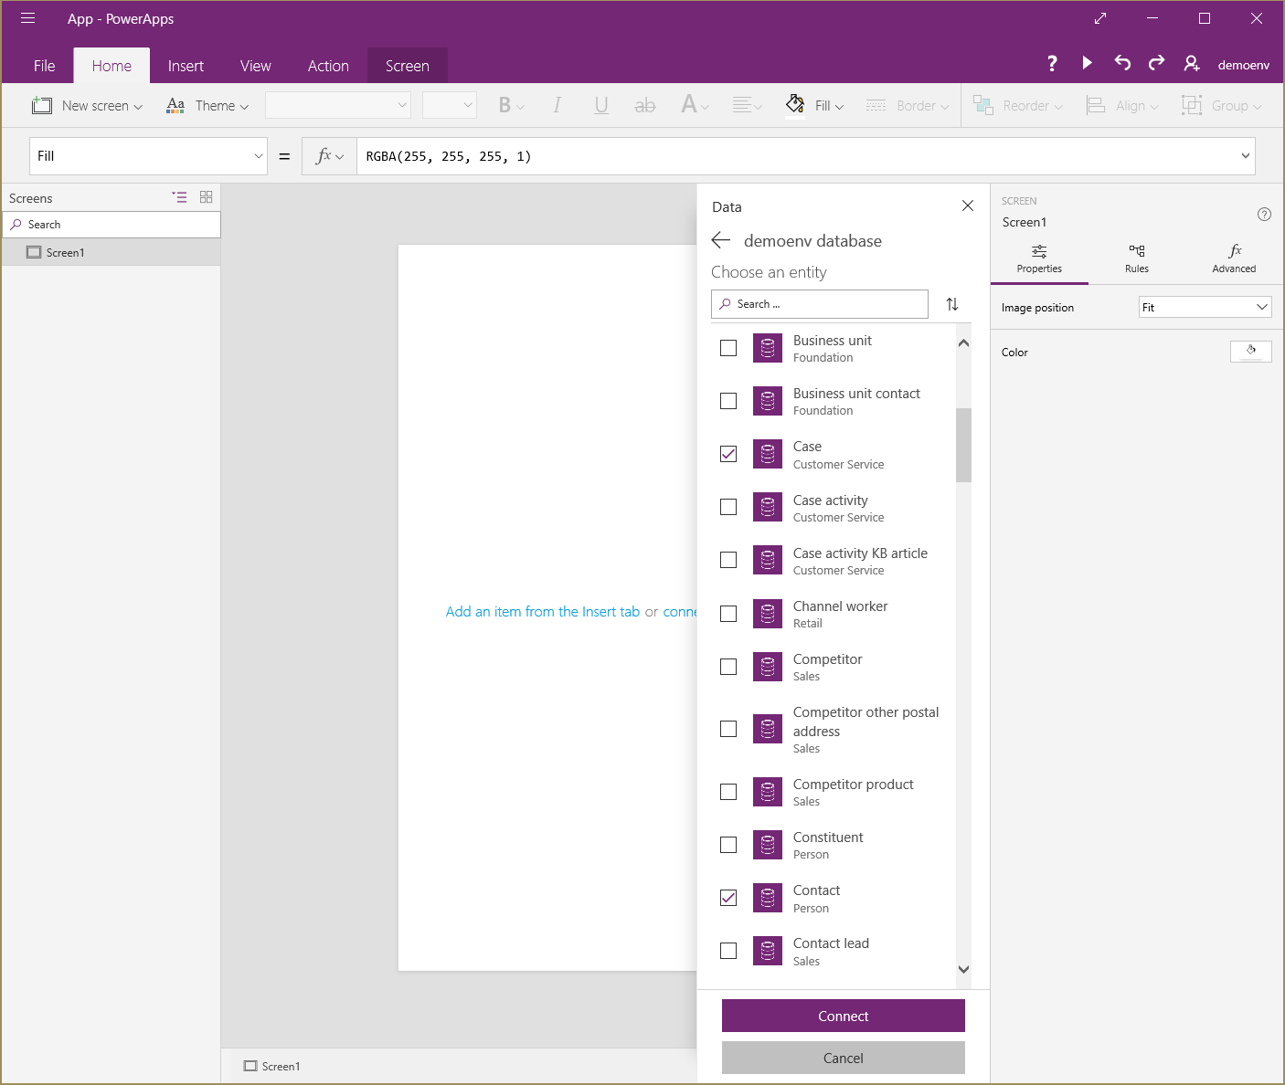The image size is (1285, 1085).
Task: Click the Share user icon
Action: point(1191,63)
